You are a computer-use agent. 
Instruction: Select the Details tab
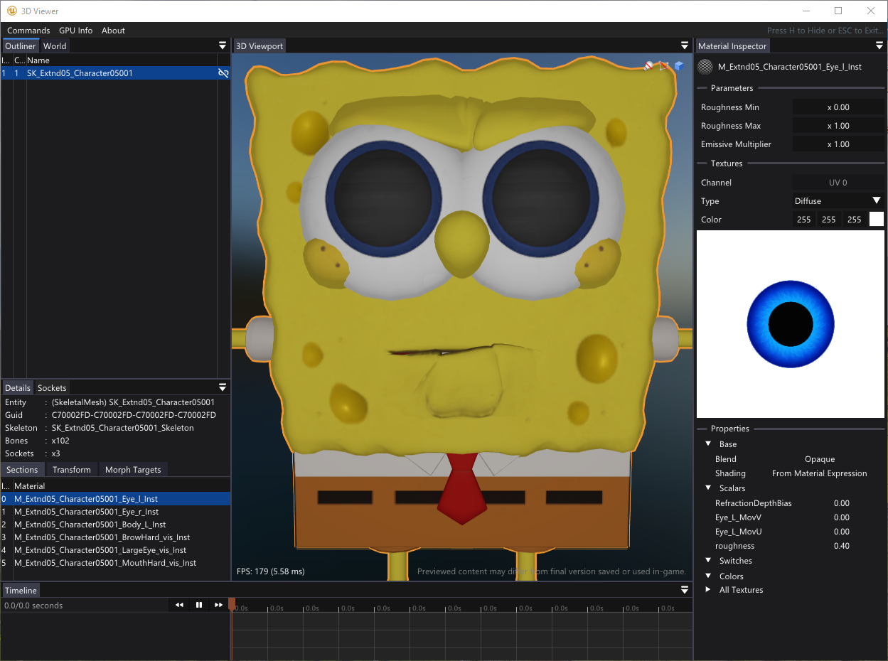tap(18, 388)
